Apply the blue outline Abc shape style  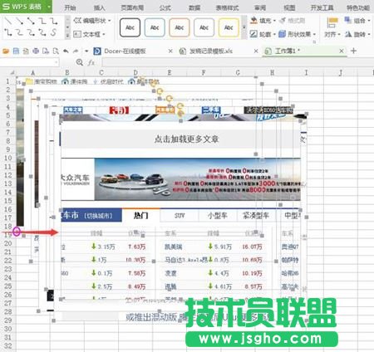155,27
